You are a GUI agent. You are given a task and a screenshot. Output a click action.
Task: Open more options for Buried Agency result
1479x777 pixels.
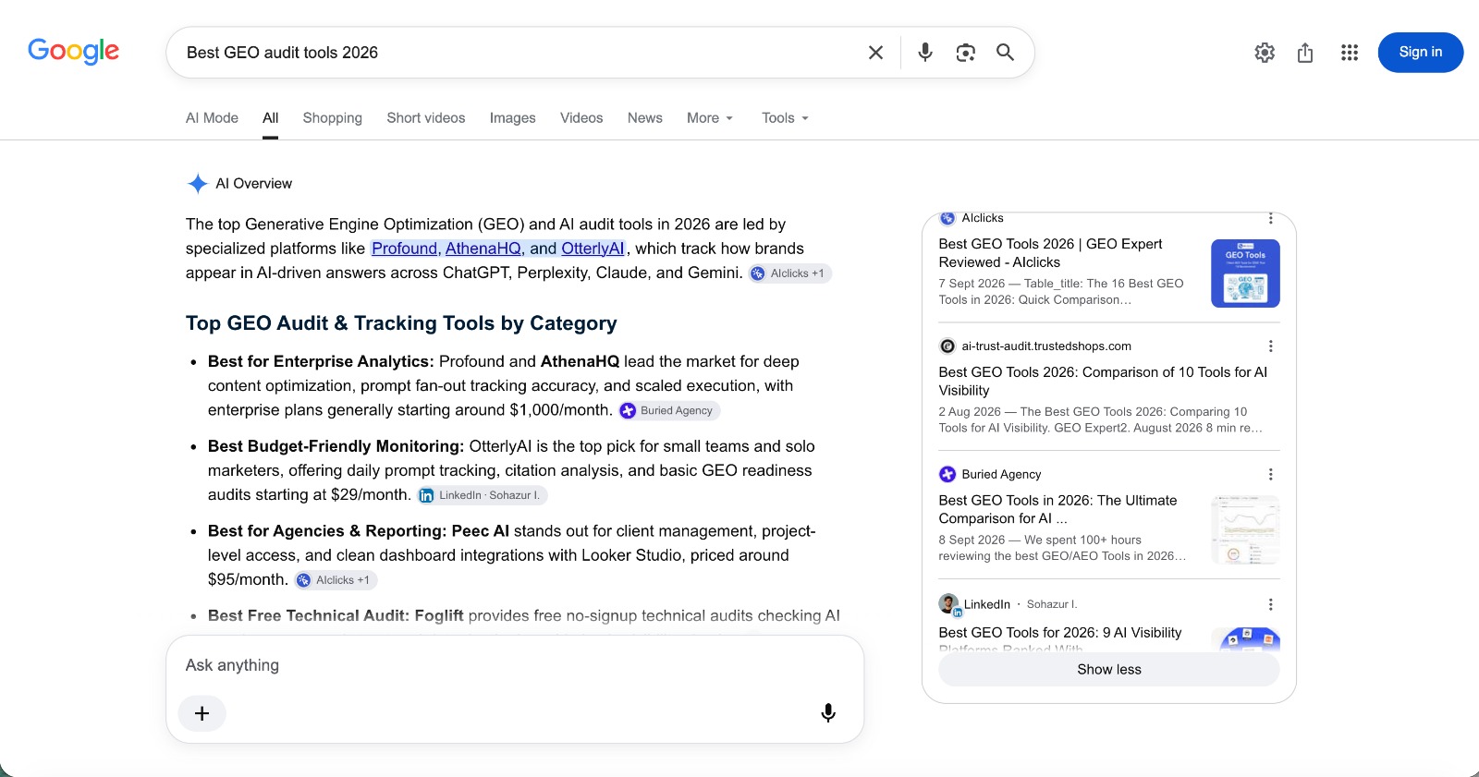[x=1271, y=474]
